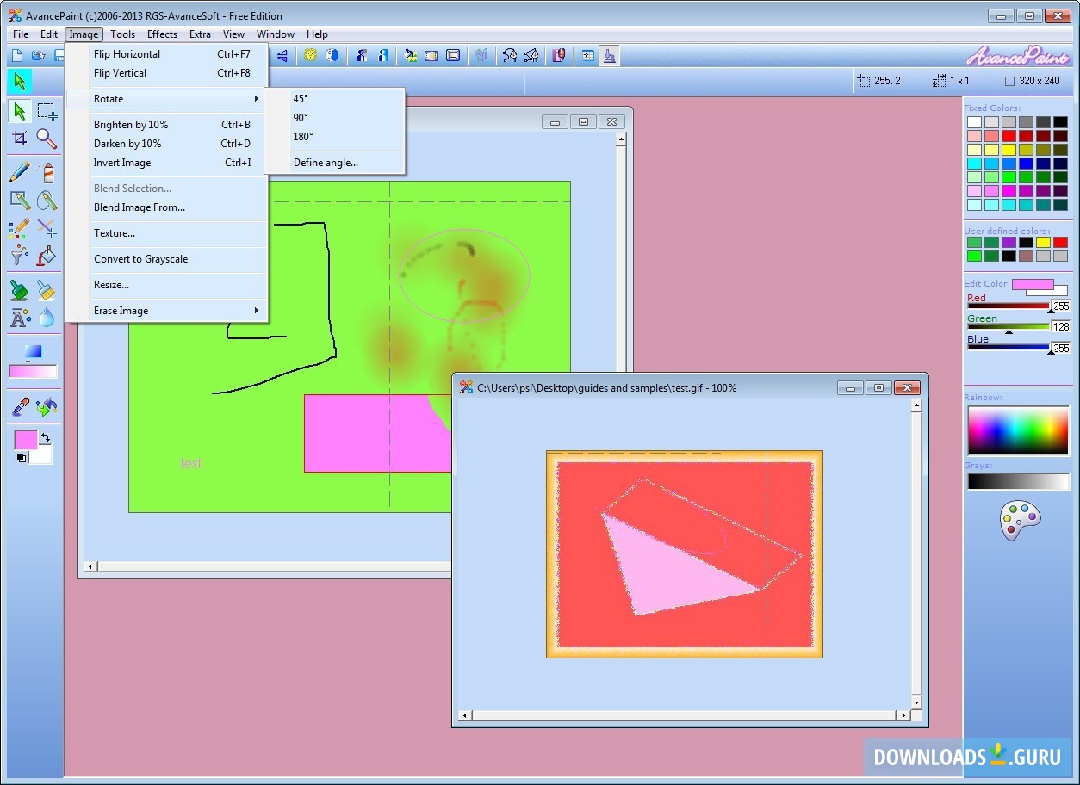Select the Spray can tool
The height and width of the screenshot is (785, 1080).
coord(47,172)
